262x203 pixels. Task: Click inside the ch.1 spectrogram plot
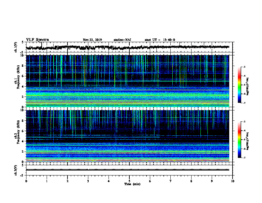(127, 81)
